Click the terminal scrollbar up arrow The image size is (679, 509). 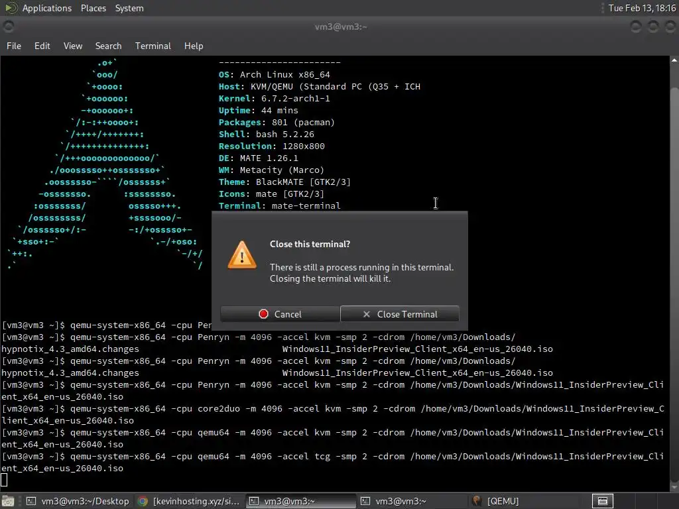click(674, 60)
